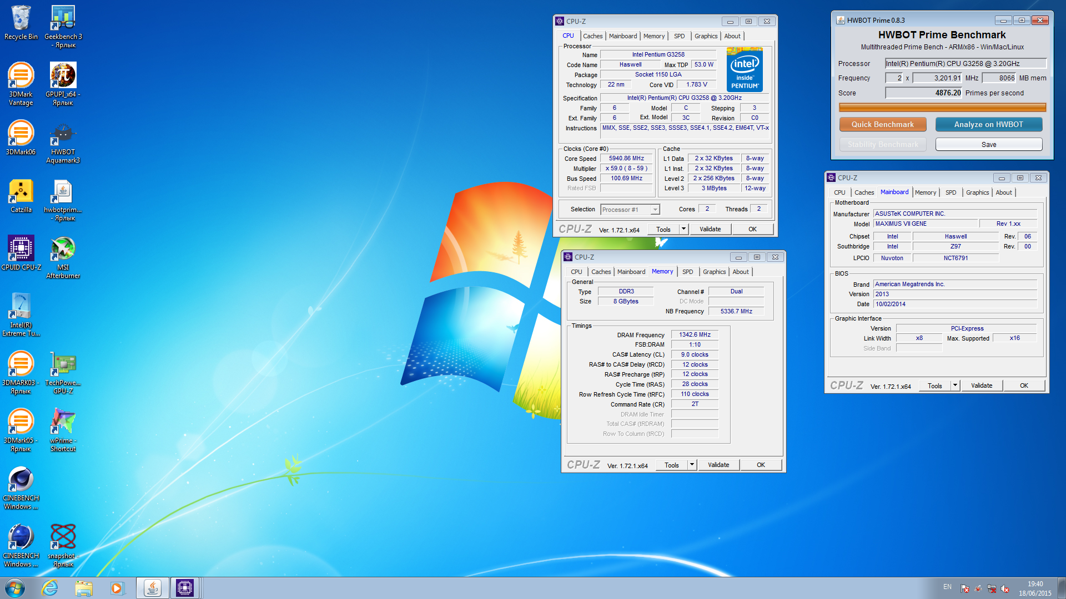This screenshot has width=1066, height=599.
Task: Click the DRAM Frequency 1342.6 MHz value
Action: (695, 335)
